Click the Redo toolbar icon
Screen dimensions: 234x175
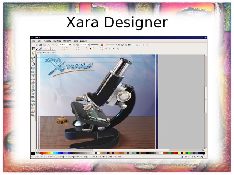click(56, 44)
